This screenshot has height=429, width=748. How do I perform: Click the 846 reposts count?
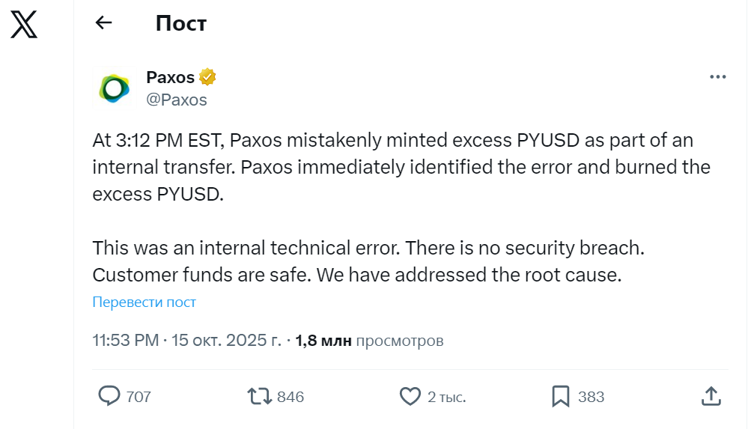[x=291, y=397]
